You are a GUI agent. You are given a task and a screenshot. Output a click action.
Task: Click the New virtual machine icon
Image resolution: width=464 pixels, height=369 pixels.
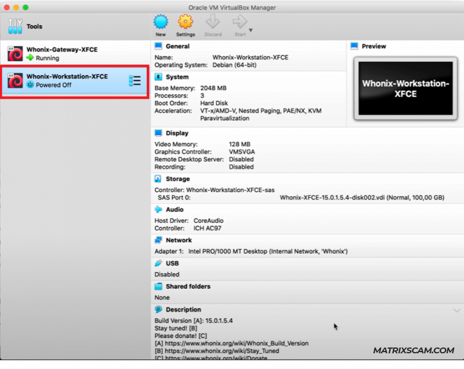[161, 22]
